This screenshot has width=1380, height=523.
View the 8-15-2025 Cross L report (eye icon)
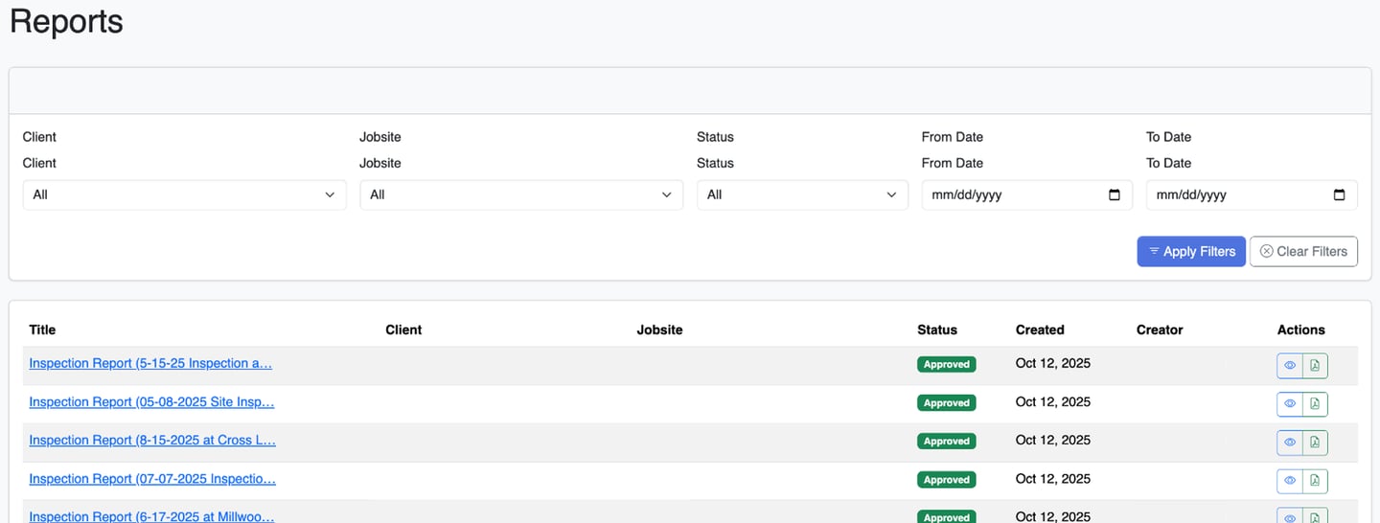click(x=1290, y=443)
